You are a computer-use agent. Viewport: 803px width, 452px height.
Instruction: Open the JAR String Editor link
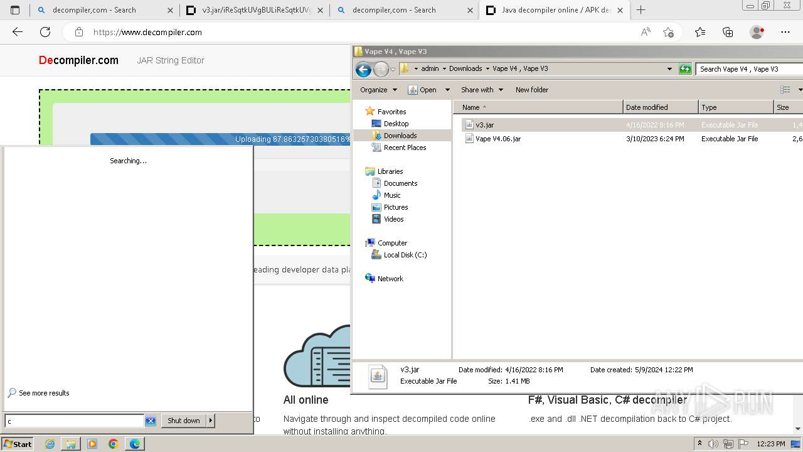point(171,60)
